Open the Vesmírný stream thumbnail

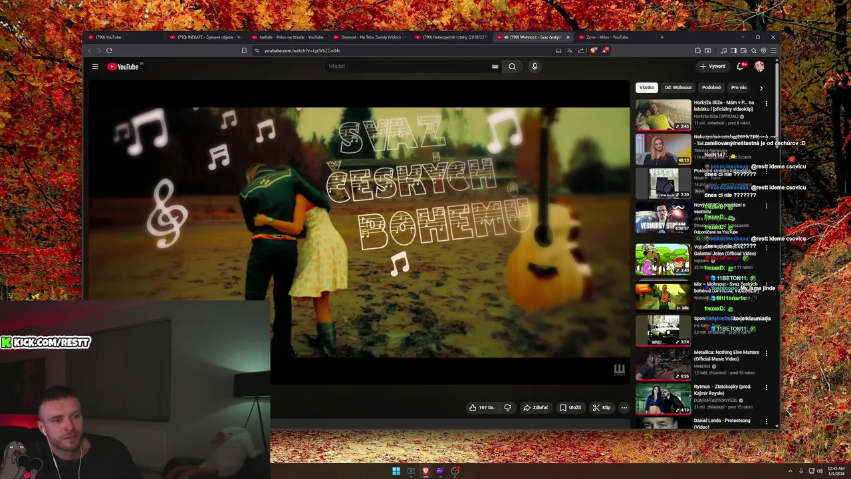click(663, 218)
